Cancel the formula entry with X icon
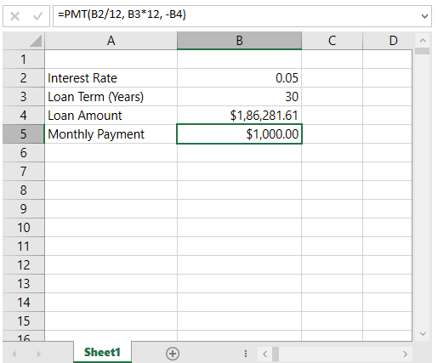 click(x=14, y=16)
